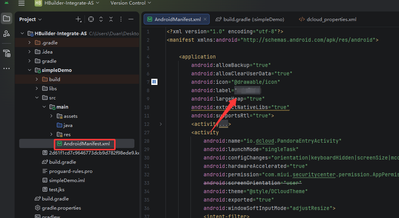This screenshot has width=399, height=218.
Task: Expand the .idea folder
Action: pos(30,52)
